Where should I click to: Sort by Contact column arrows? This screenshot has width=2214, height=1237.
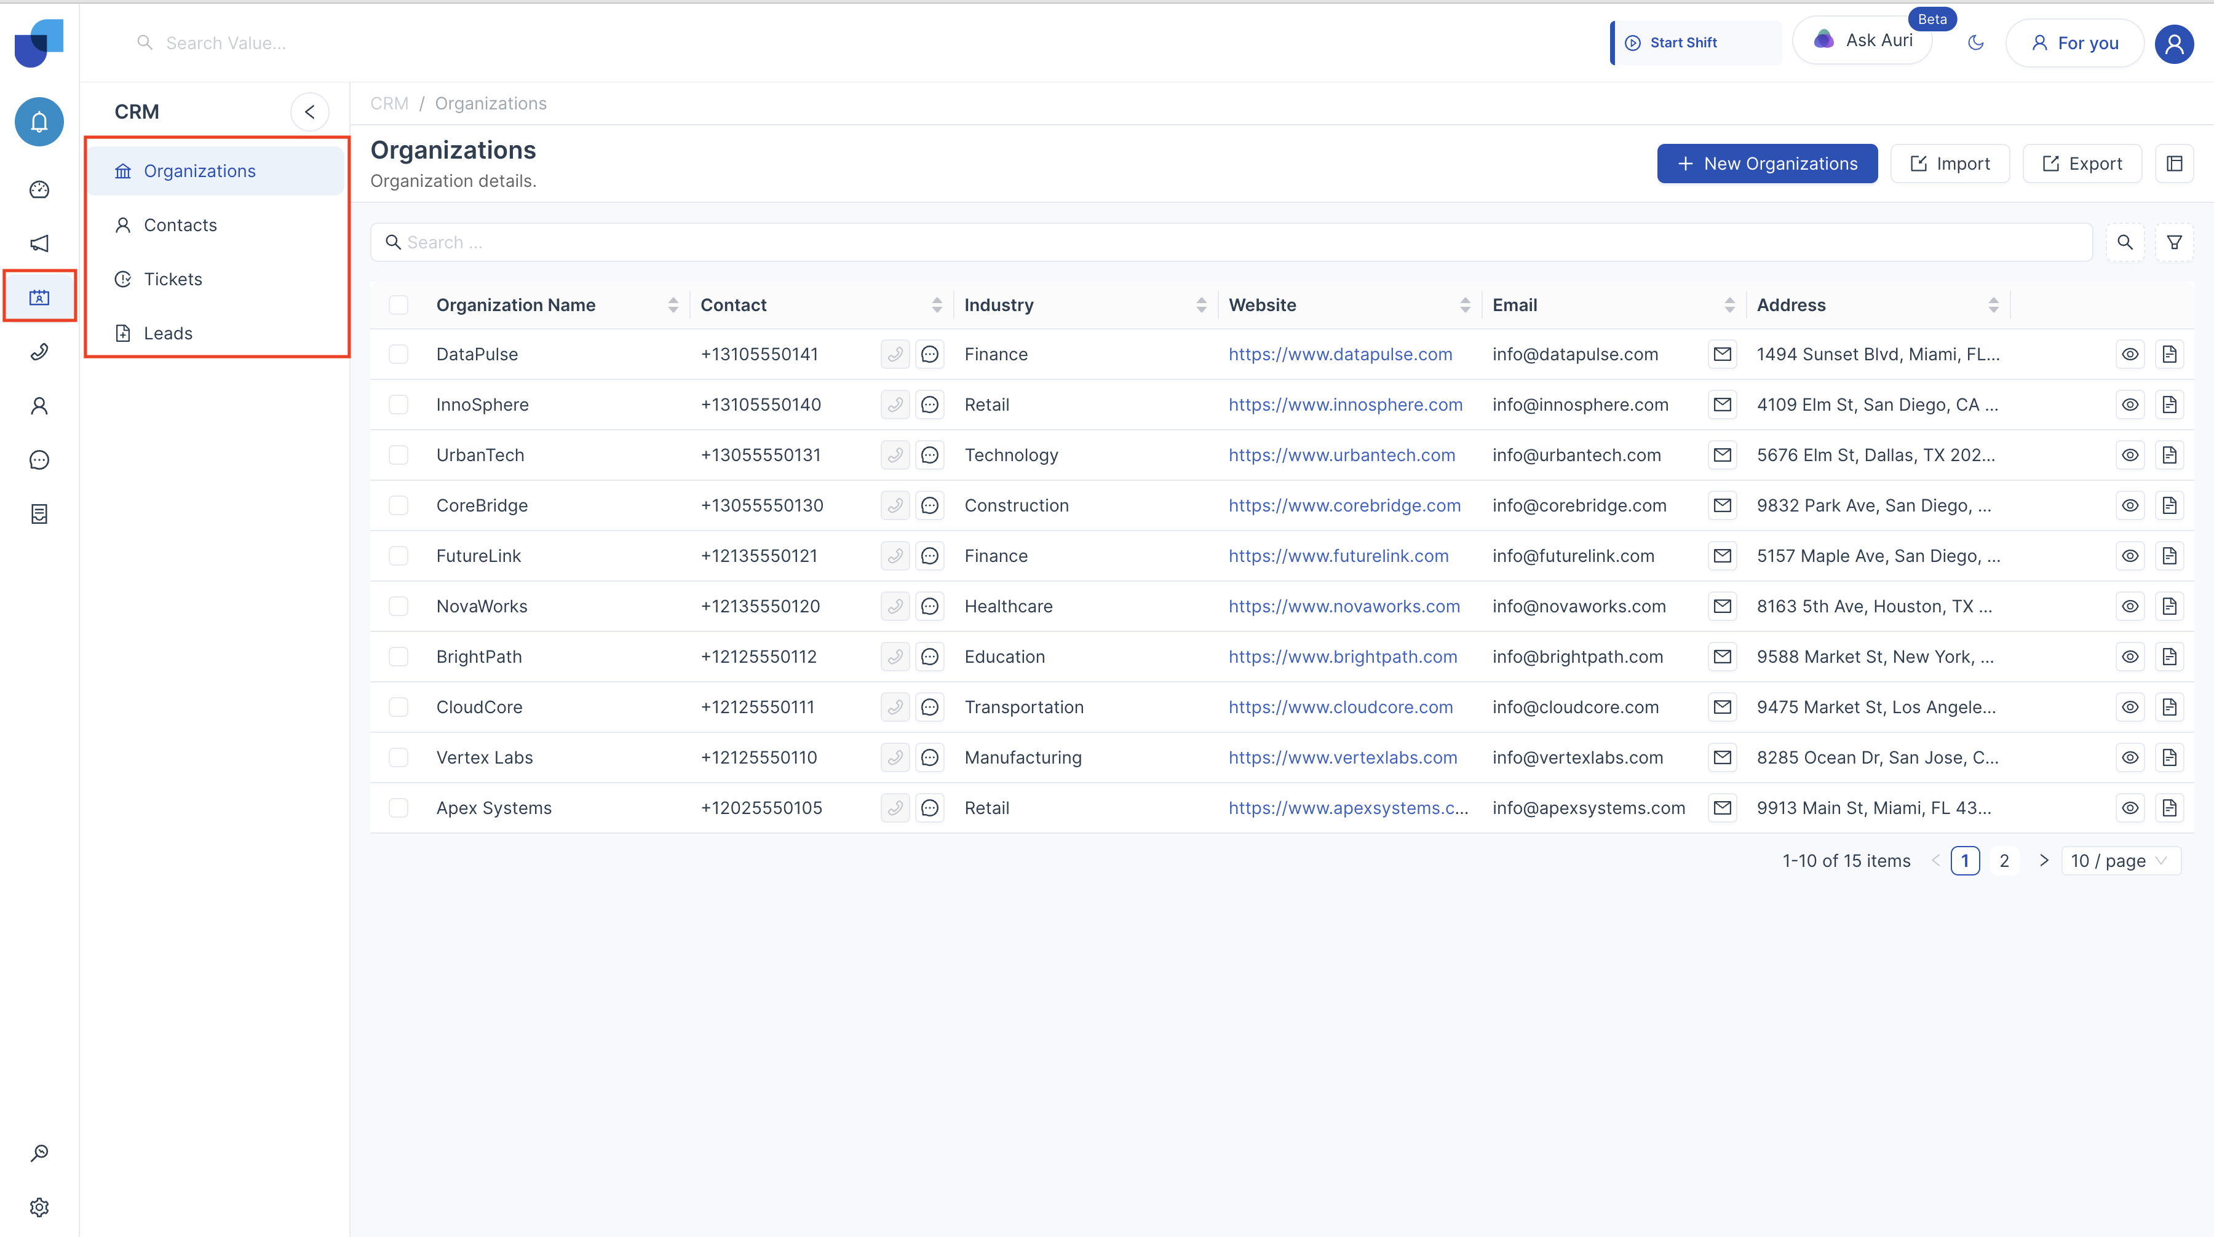[x=937, y=305]
